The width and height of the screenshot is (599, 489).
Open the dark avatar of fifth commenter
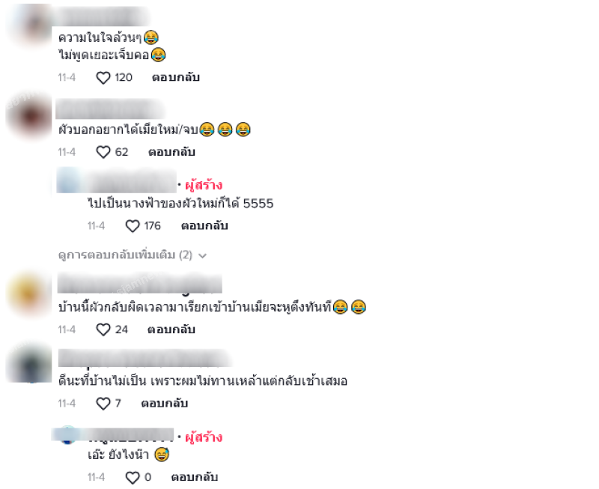[30, 363]
